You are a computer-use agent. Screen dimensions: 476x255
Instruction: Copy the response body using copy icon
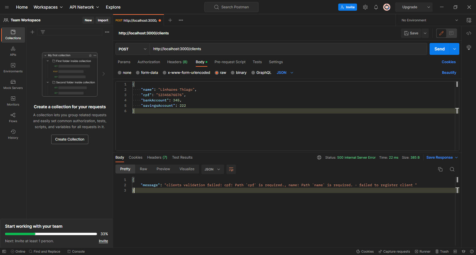point(440,169)
